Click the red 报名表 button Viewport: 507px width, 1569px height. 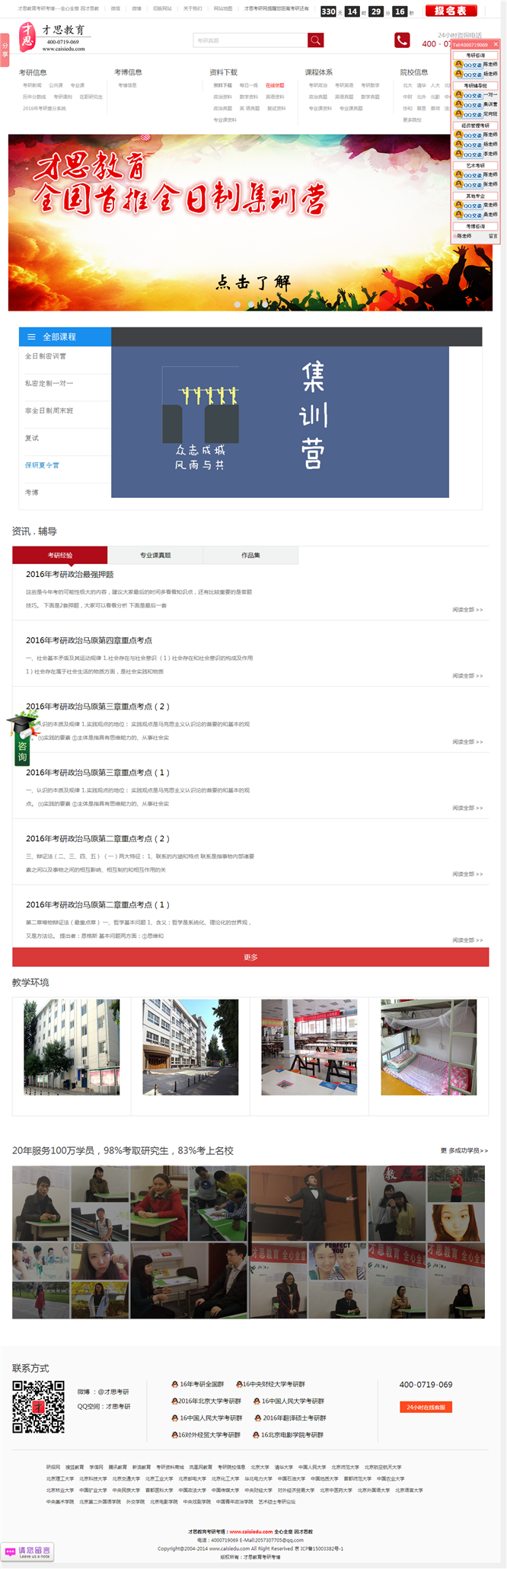point(451,11)
